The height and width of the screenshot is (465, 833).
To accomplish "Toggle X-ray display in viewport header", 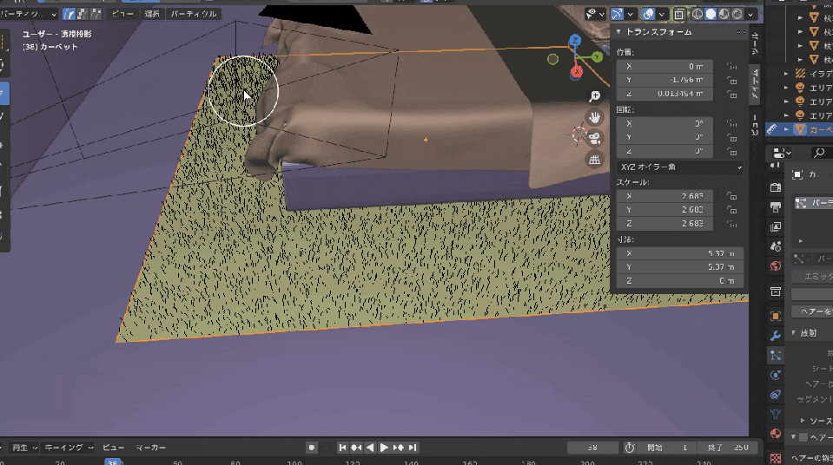I will 679,14.
